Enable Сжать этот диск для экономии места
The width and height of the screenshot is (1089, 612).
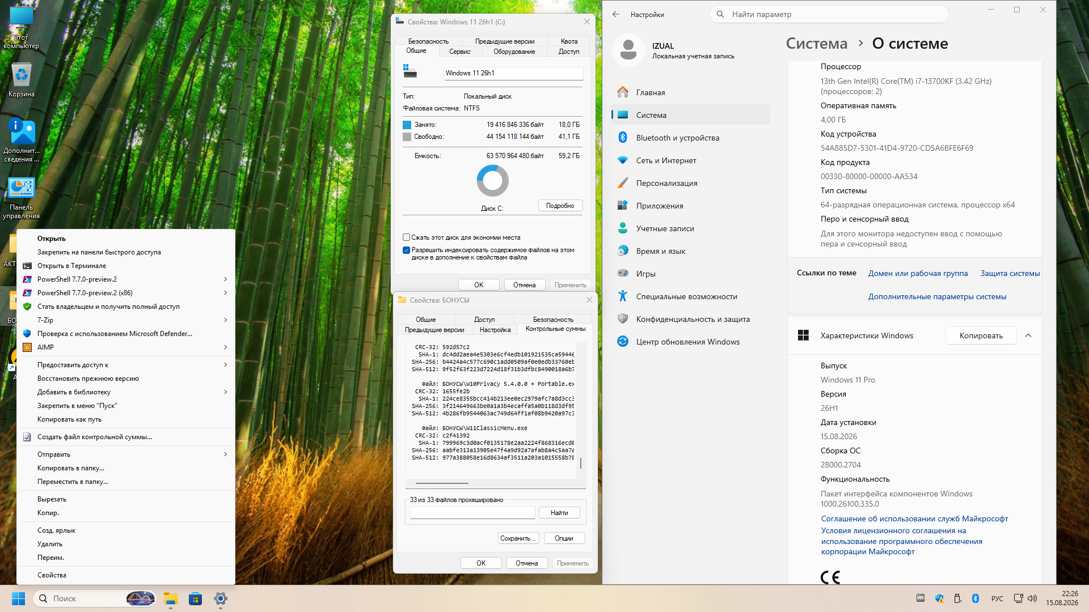tap(406, 237)
